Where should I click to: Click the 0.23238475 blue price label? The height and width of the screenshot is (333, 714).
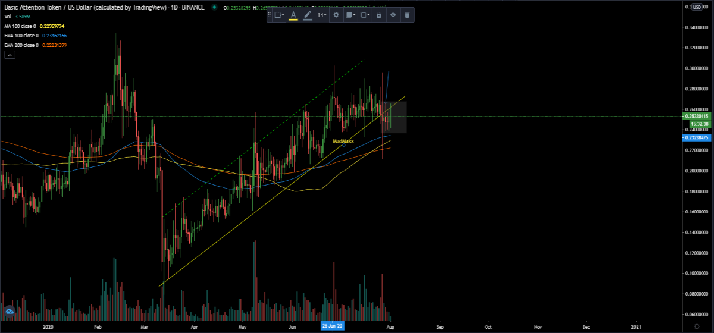[697, 137]
